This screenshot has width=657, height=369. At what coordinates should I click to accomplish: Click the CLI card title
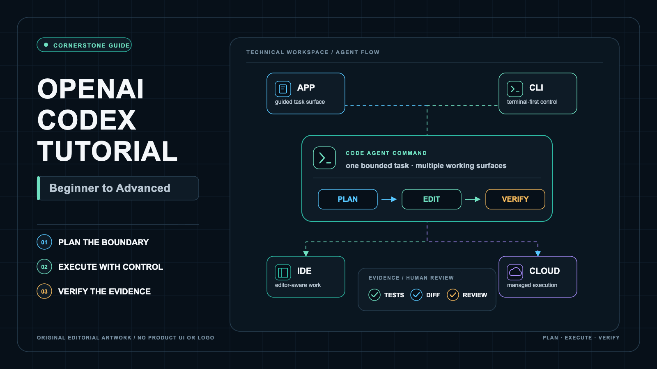536,88
